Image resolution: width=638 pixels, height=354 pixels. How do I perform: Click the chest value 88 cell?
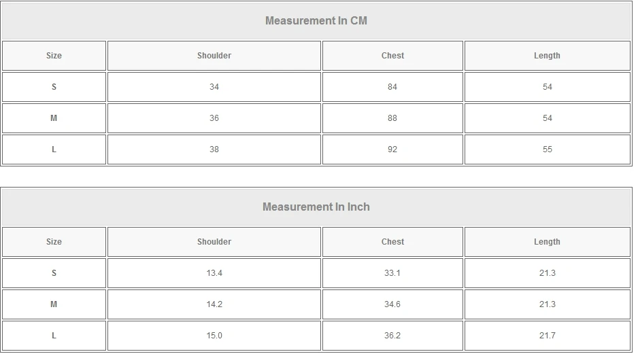(x=392, y=118)
